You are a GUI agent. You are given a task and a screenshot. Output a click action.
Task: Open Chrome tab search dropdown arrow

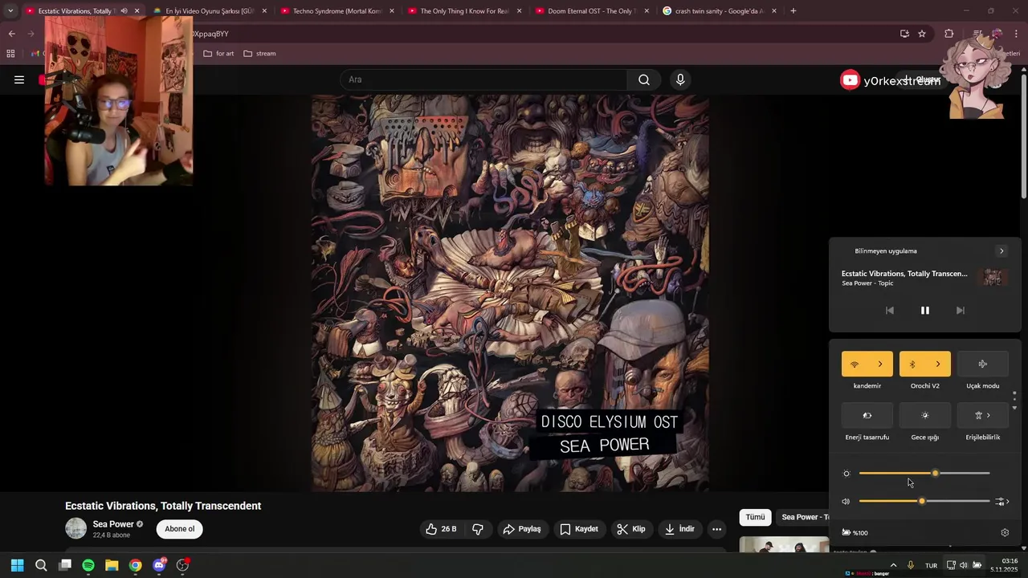coord(10,11)
